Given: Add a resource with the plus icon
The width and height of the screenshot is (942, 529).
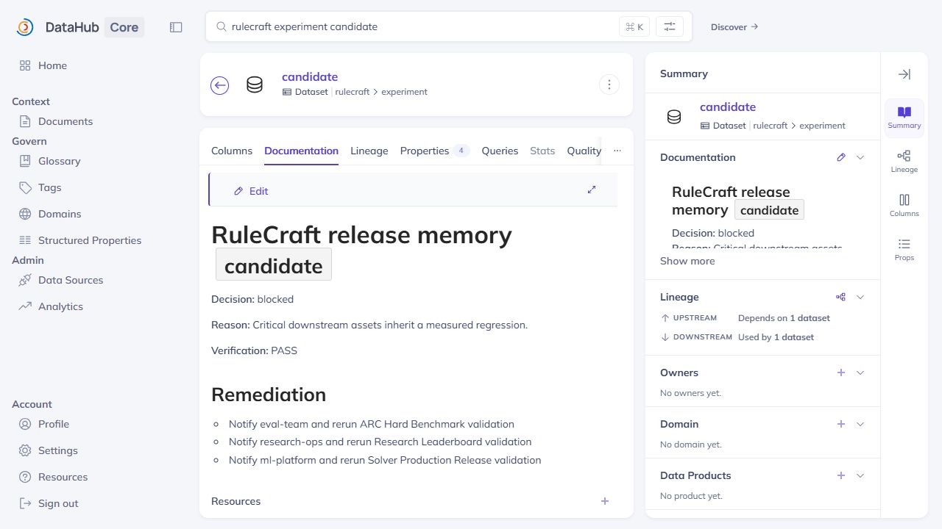Looking at the screenshot, I should tap(605, 501).
